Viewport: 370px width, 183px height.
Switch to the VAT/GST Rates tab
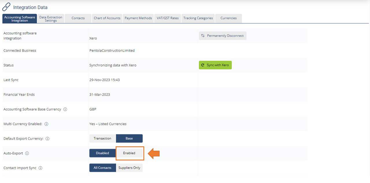pyautogui.click(x=168, y=18)
